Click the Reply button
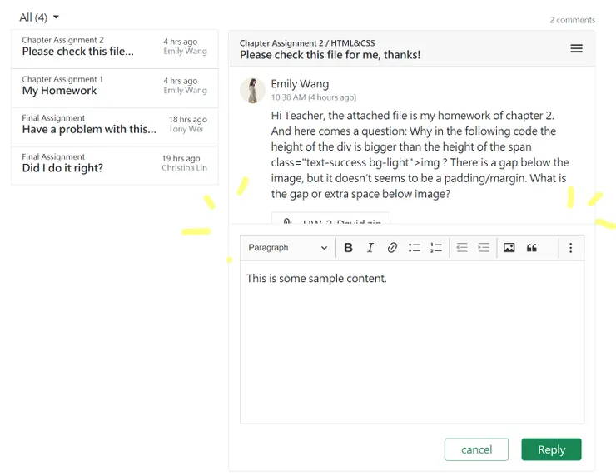Image resolution: width=616 pixels, height=476 pixels. pos(551,449)
